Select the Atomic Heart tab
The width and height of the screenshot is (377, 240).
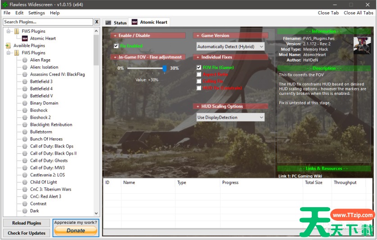(149, 22)
